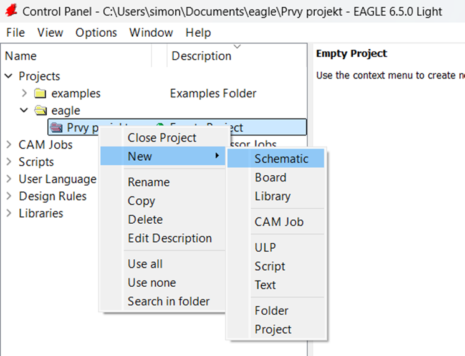
Task: Open the View menu
Action: [50, 32]
